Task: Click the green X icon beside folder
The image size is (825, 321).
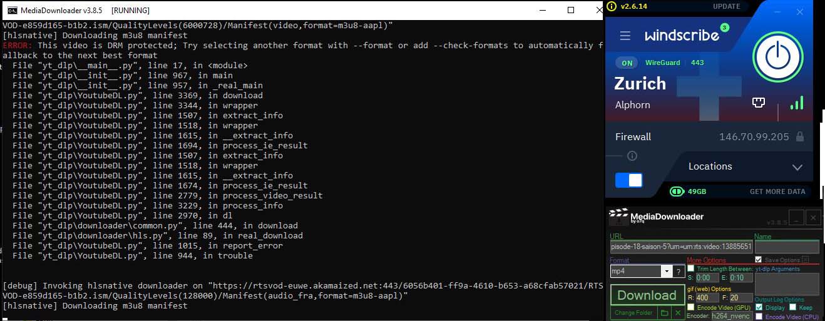Action: pos(677,312)
